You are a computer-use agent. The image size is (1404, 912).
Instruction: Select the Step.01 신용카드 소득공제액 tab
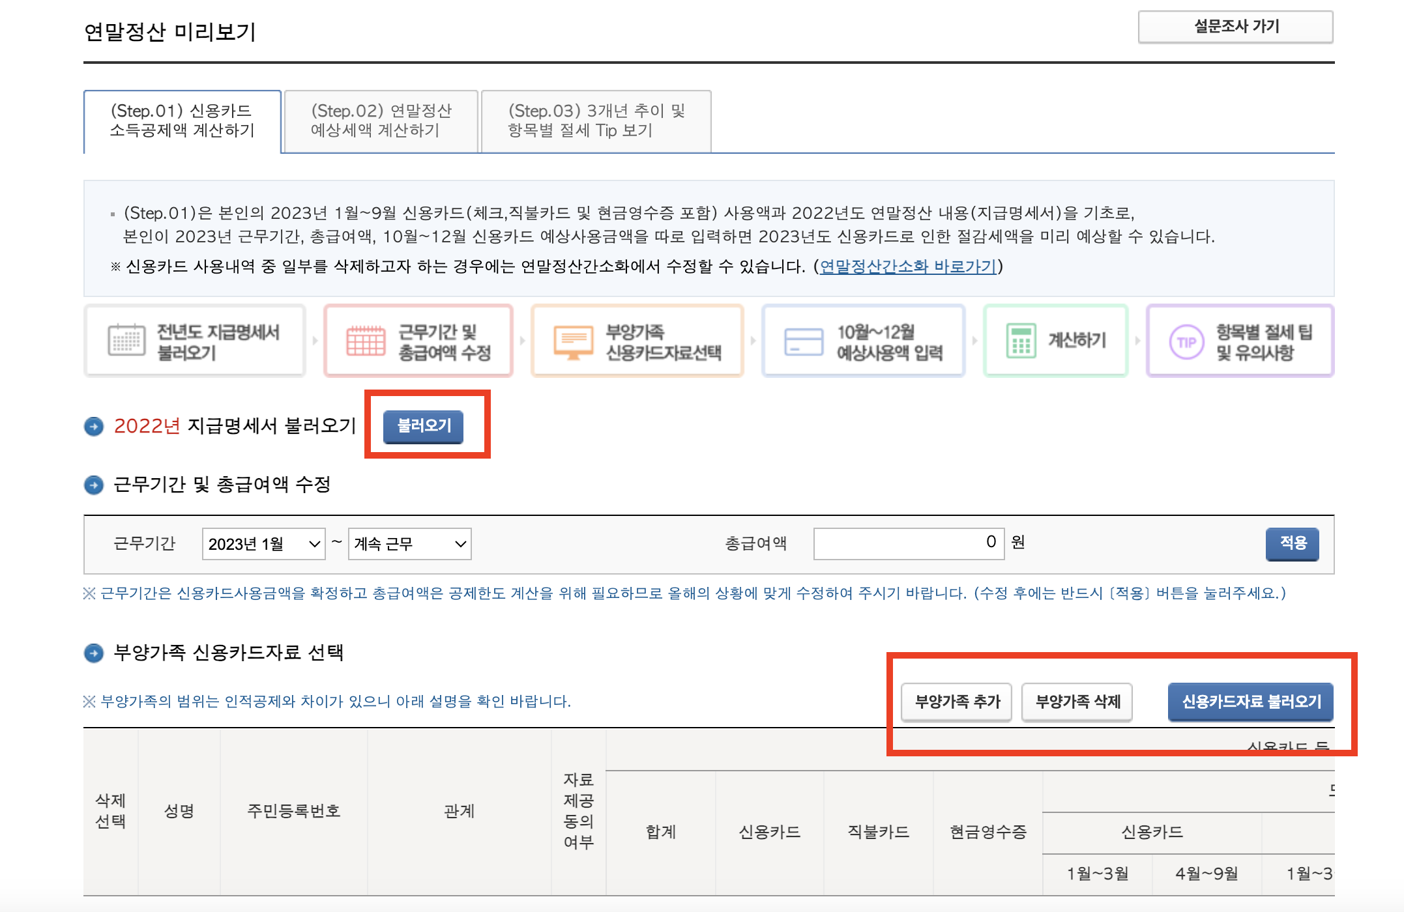pos(182,121)
